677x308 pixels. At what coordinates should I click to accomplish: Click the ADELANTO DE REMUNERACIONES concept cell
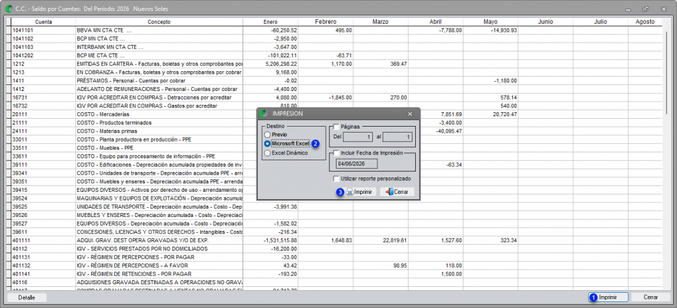click(x=159, y=89)
